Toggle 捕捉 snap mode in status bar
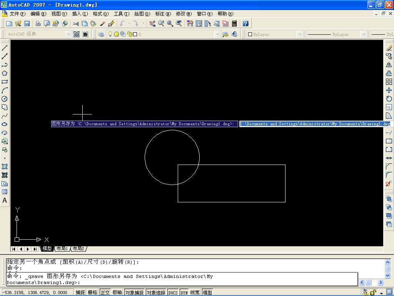 80,292
